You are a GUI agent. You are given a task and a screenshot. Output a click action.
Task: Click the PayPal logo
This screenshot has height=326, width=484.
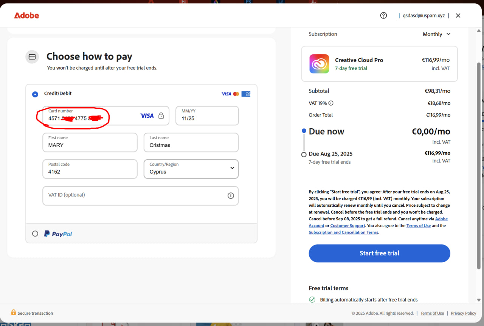[58, 234]
